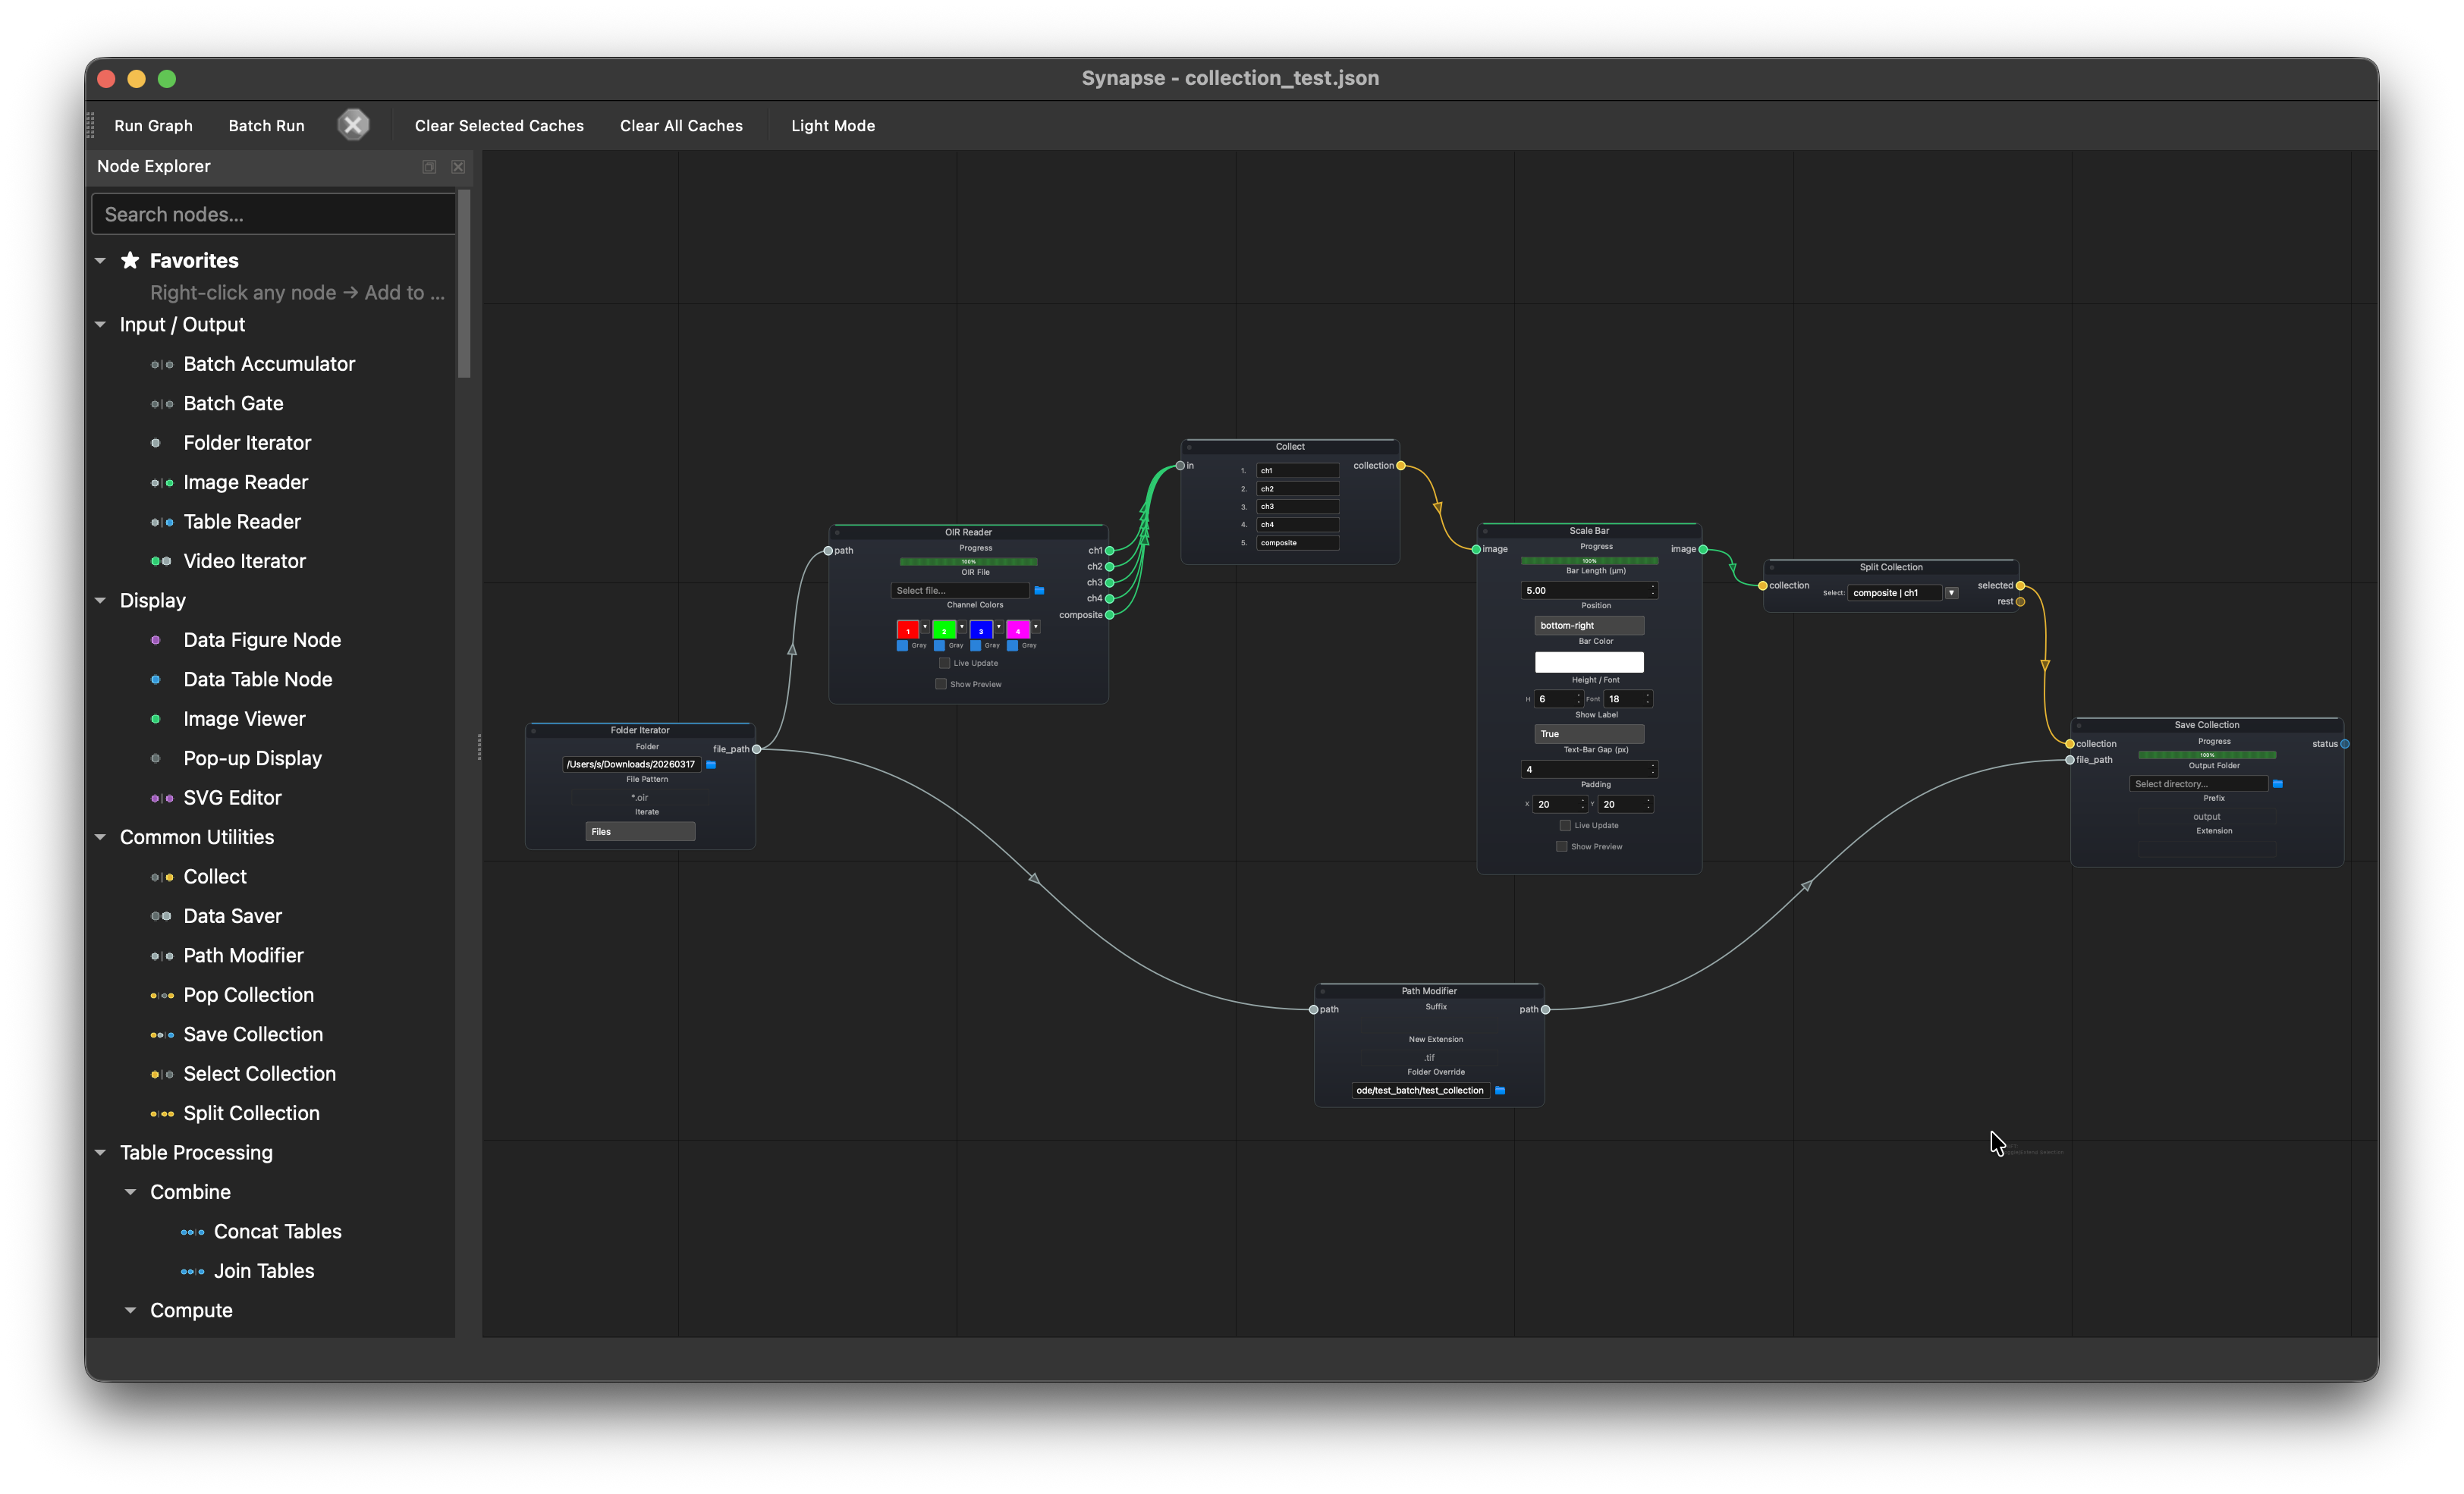Viewport: 2464px width, 1494px height.
Task: Collapse the Common Utilities section
Action: 100,837
